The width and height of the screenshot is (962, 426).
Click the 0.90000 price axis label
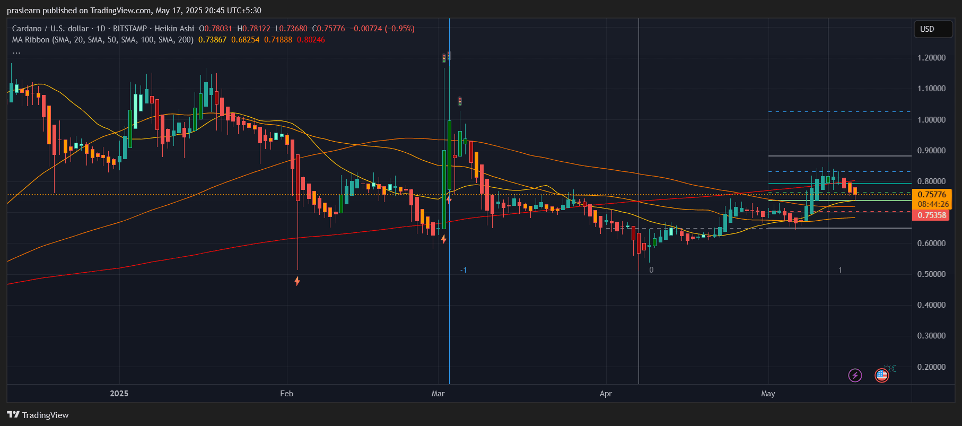(931, 151)
